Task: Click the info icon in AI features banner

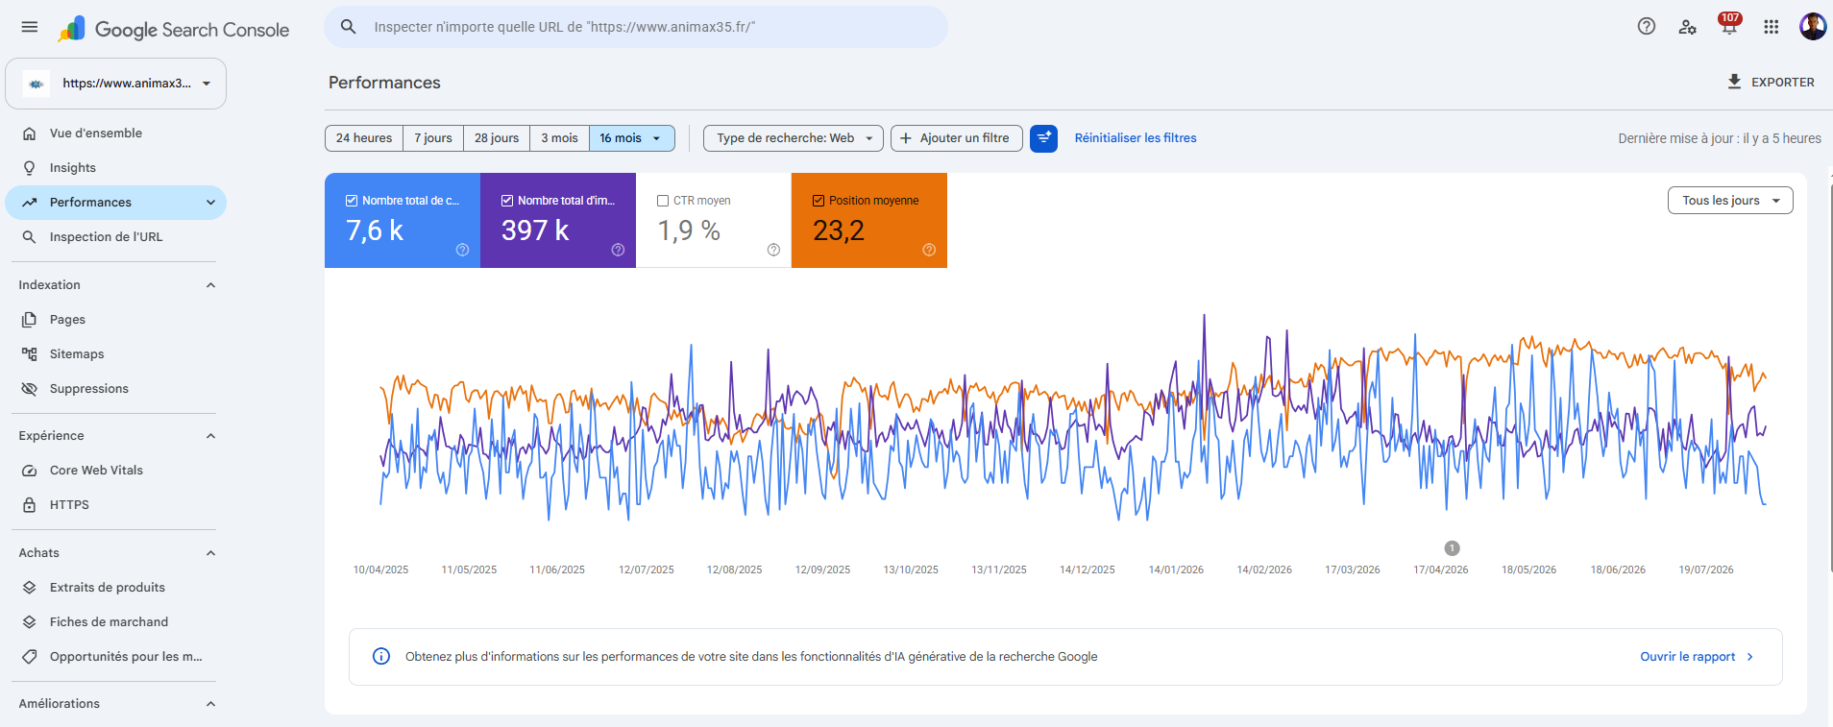Action: point(381,657)
